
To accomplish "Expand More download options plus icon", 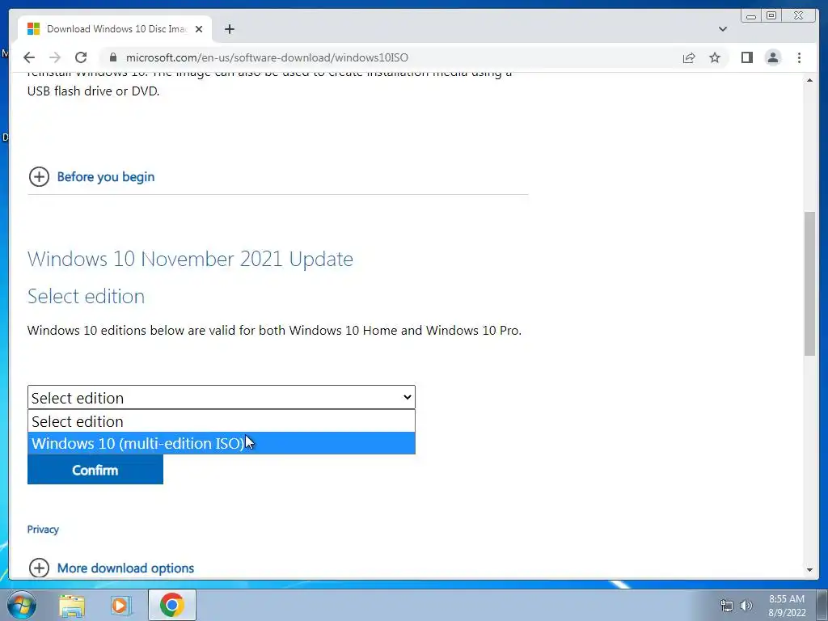I will pos(39,568).
